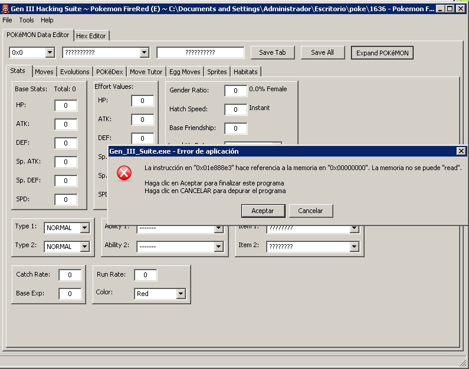Click the Base Friendship field

click(x=236, y=128)
